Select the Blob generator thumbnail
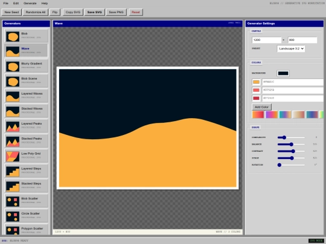The height and width of the screenshot is (244, 326). point(13,37)
